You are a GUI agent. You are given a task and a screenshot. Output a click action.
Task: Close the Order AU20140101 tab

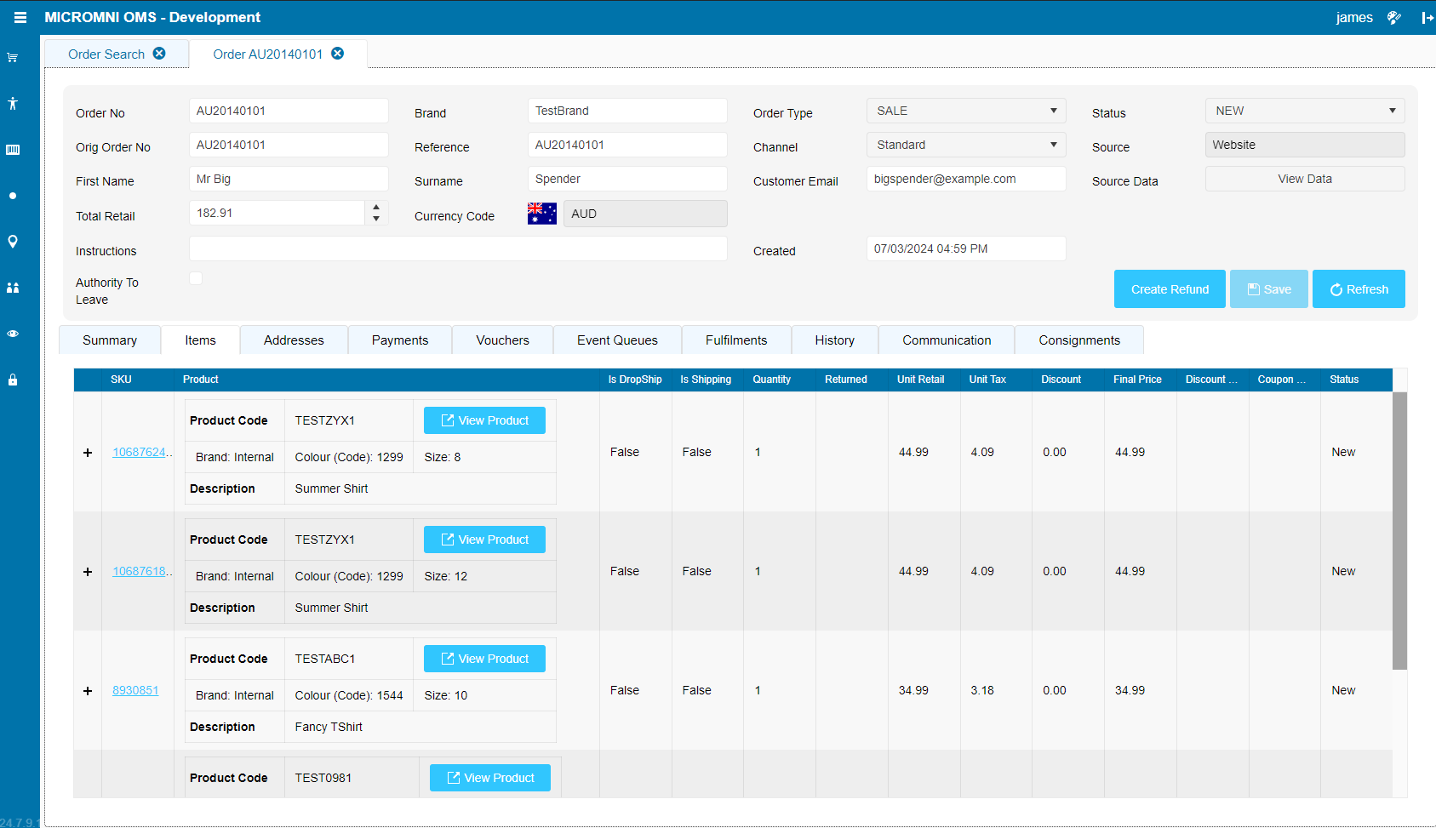[x=338, y=54]
